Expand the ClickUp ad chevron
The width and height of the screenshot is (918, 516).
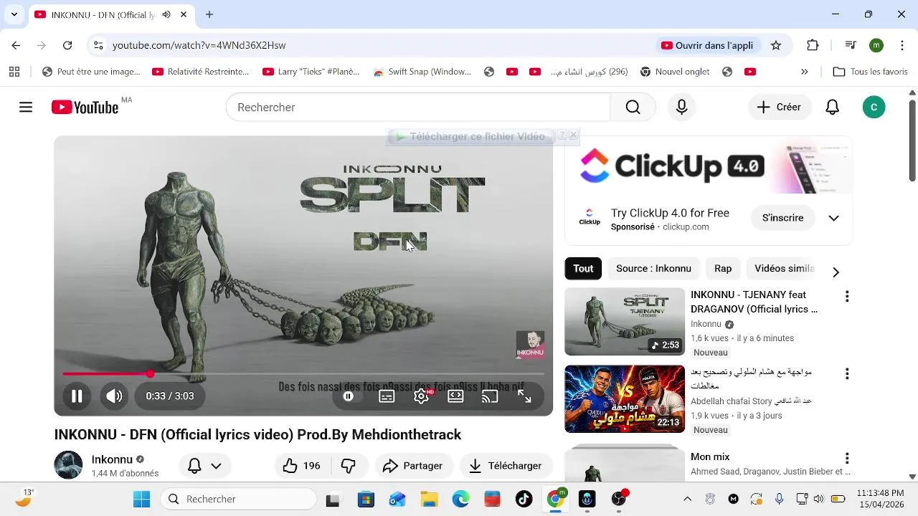[833, 218]
